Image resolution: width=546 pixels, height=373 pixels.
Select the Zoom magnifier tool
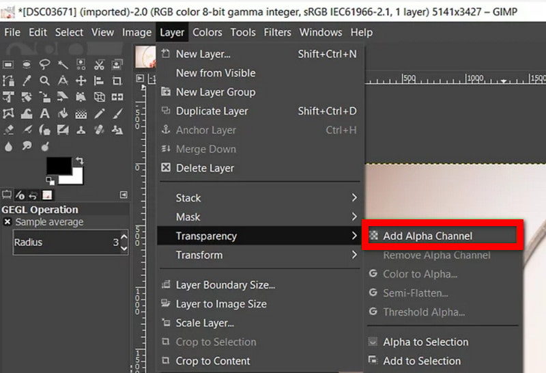(44, 81)
